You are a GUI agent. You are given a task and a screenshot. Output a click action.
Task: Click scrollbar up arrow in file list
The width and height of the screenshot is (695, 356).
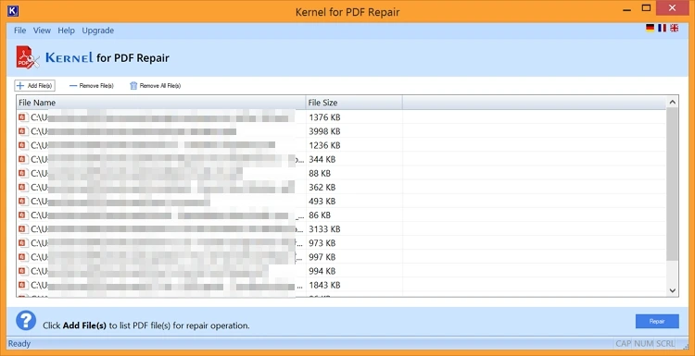click(673, 102)
